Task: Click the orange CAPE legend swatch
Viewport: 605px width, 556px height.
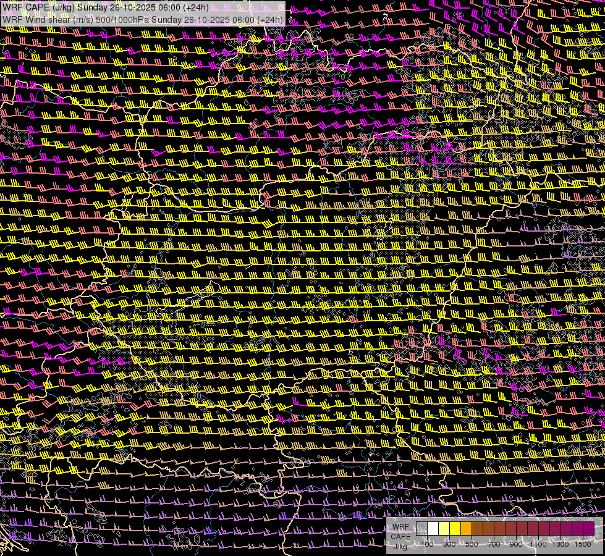Action: pos(467,529)
